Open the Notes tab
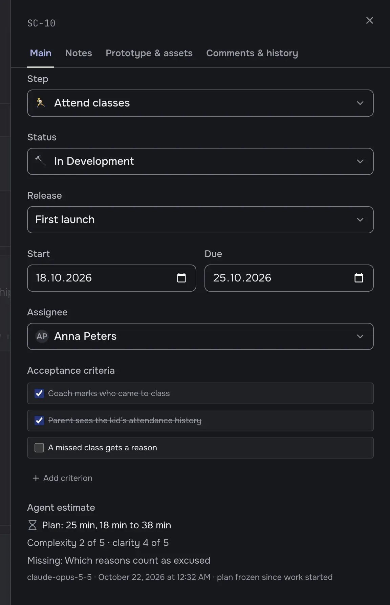Viewport: 390px width, 605px height. tap(79, 53)
